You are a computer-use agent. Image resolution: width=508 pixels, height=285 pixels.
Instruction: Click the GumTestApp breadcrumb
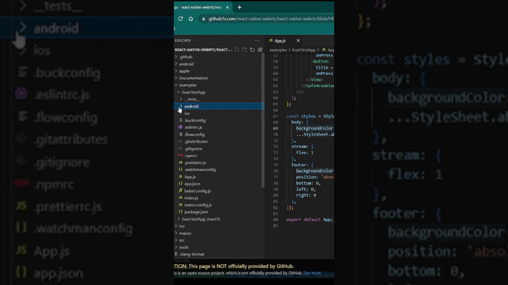[x=304, y=50]
